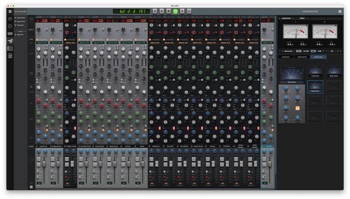The width and height of the screenshot is (350, 199).
Task: Select the Stereo Out tab in Centre Section
Action: click(x=318, y=57)
